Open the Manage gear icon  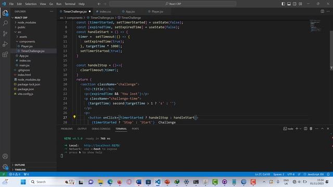(5, 167)
